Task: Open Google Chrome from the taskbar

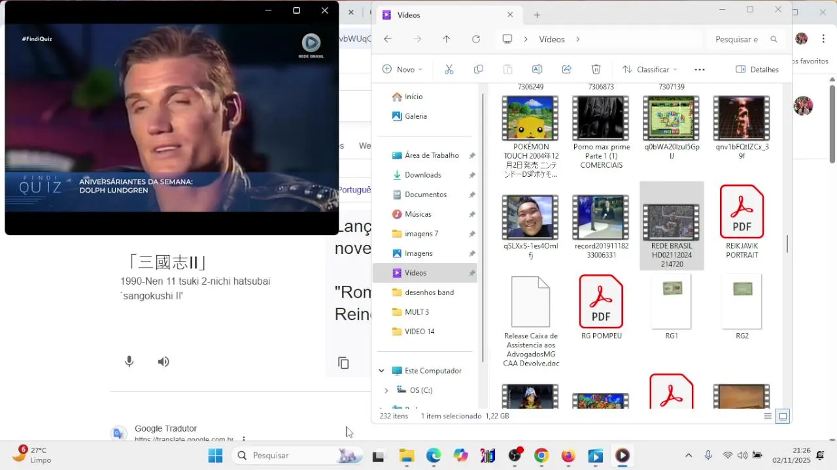Action: tap(541, 456)
